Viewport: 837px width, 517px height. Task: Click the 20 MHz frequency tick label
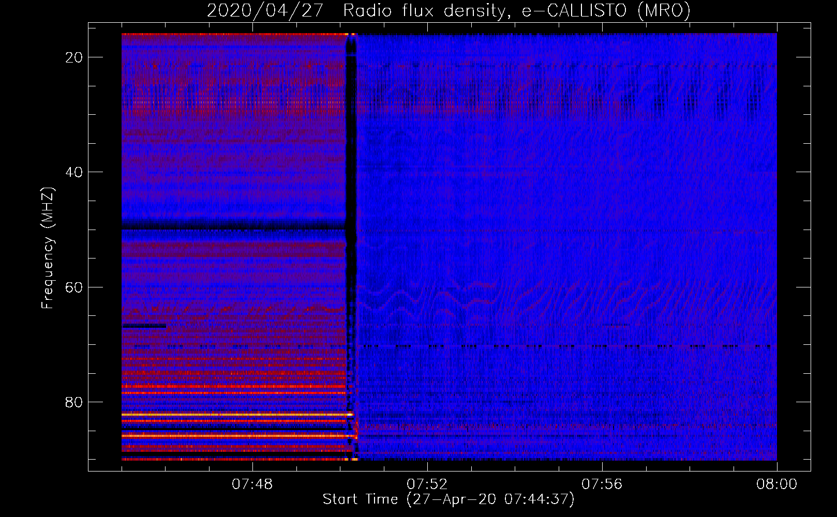pos(74,57)
